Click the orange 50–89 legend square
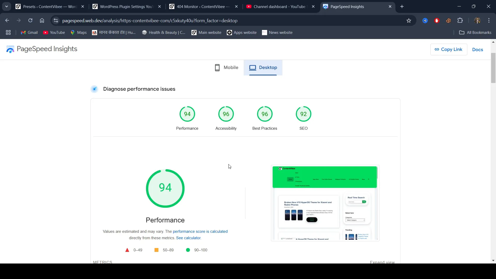The height and width of the screenshot is (279, 496). [156, 250]
